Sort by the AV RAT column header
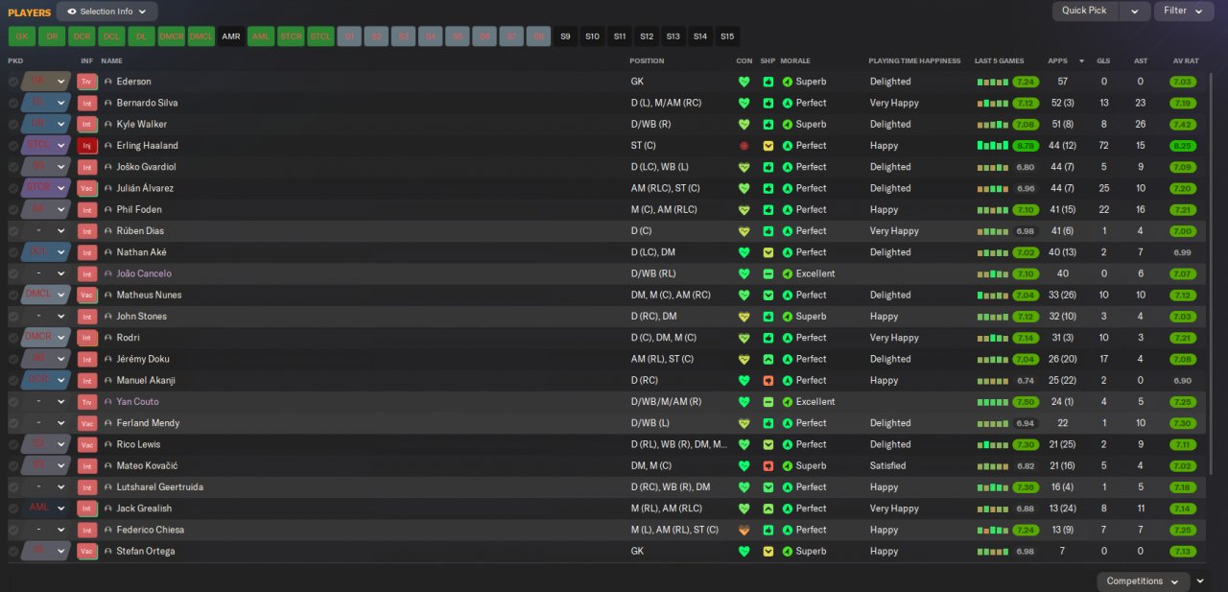This screenshot has height=592, width=1228. [1185, 60]
